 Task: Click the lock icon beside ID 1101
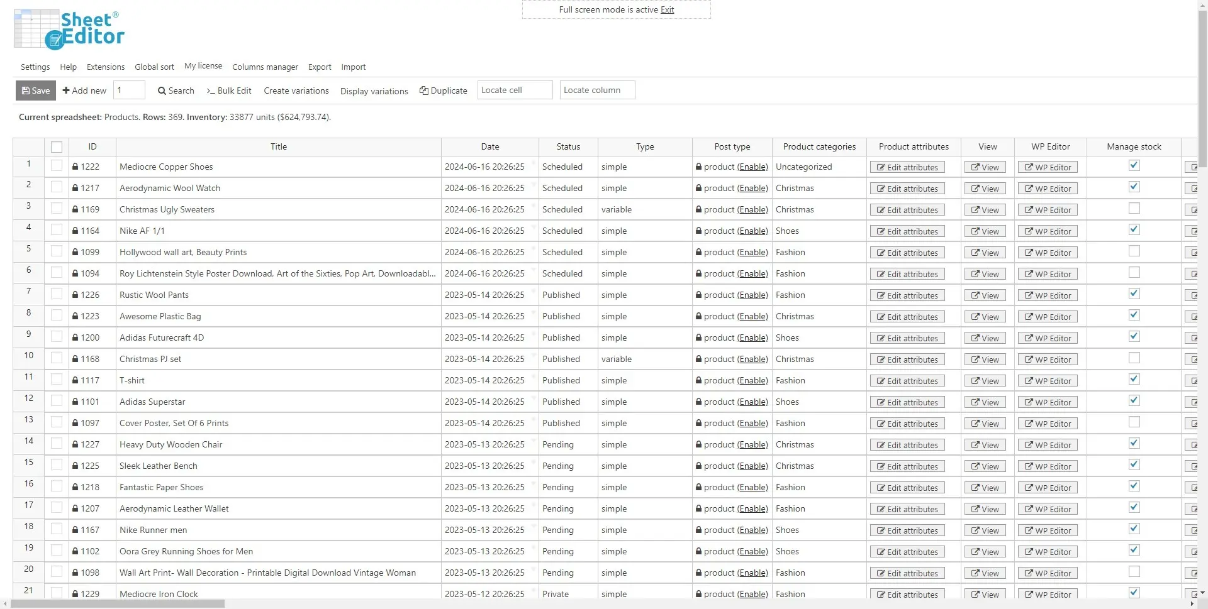[x=75, y=402]
